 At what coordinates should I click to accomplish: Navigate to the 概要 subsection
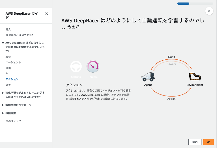click(8, 57)
